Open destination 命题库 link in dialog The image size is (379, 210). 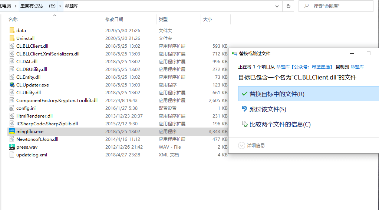(x=357, y=67)
